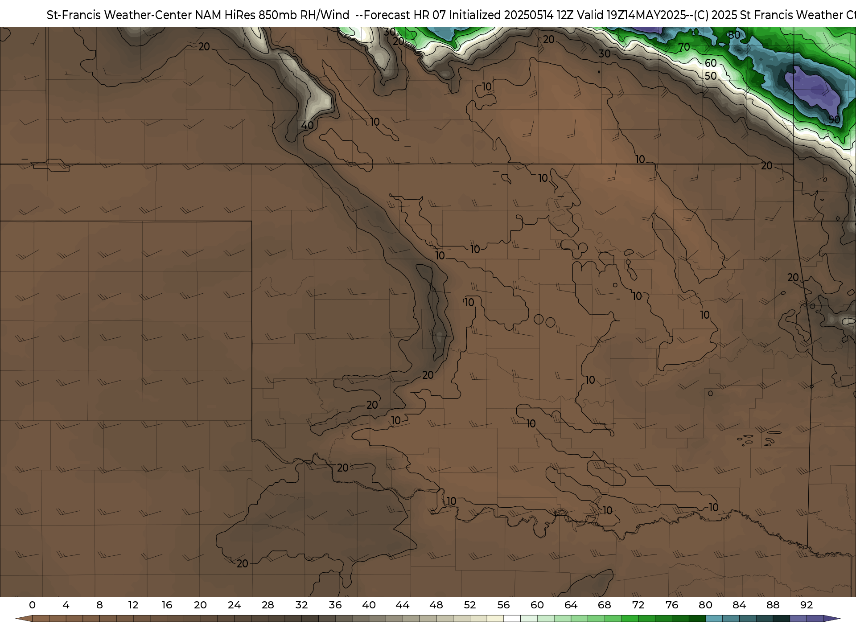Click the "90" contour label on map
This screenshot has height=624, width=856.
pos(834,119)
